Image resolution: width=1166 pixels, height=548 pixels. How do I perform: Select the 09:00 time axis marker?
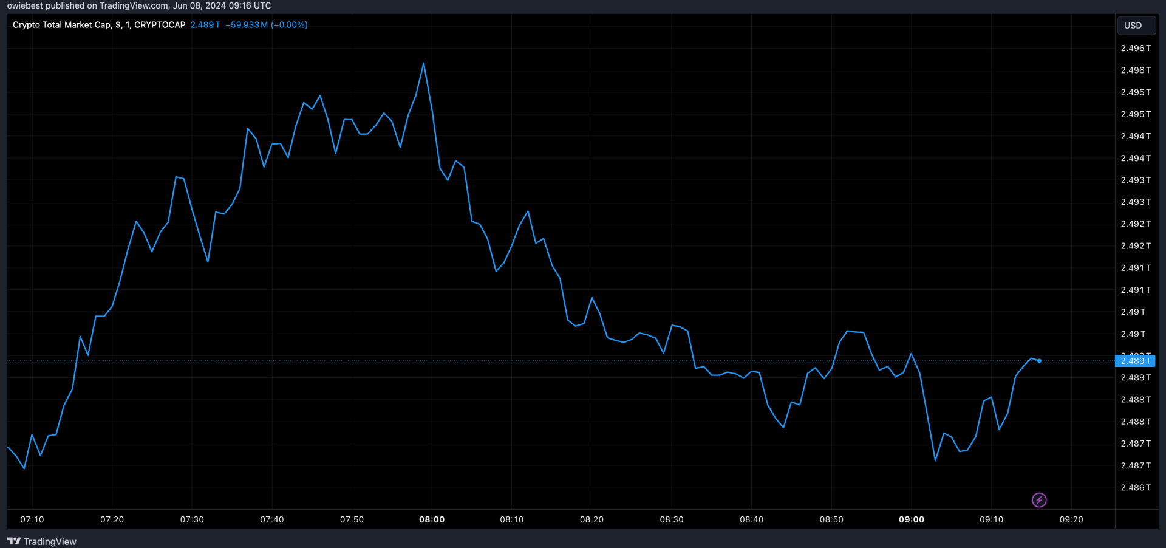click(x=912, y=519)
